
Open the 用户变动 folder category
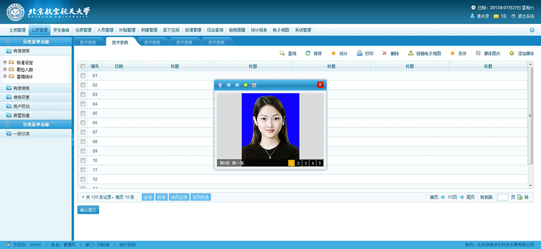35,106
